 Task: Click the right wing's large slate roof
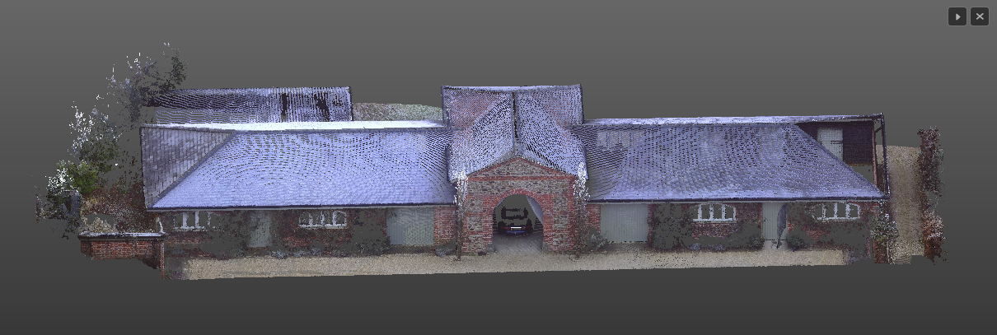725,161
